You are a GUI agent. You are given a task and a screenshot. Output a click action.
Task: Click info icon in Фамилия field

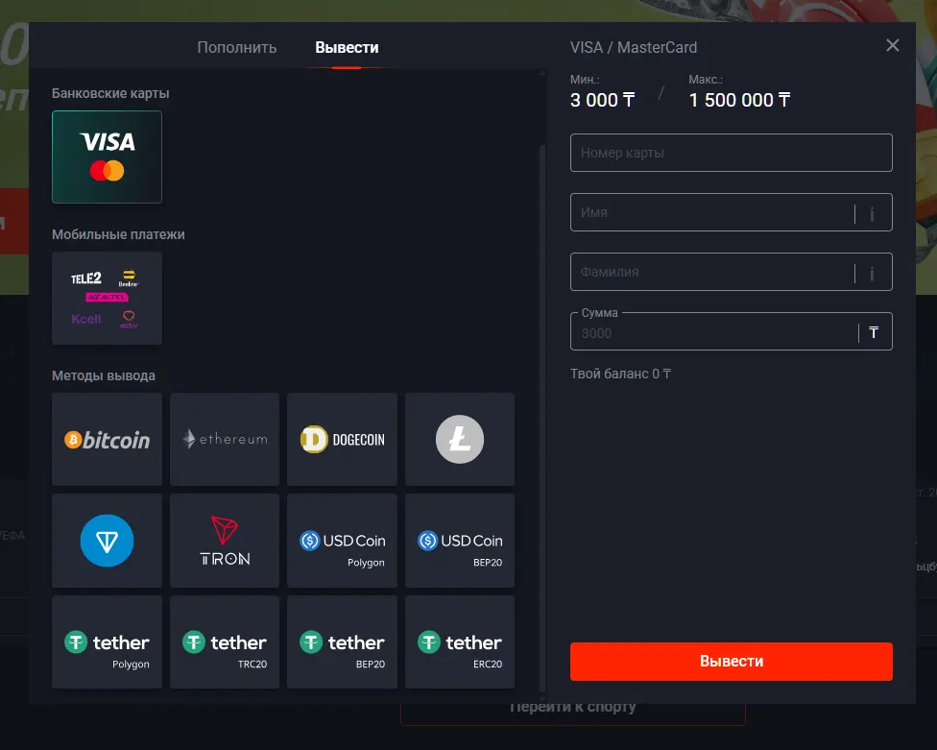pos(872,273)
